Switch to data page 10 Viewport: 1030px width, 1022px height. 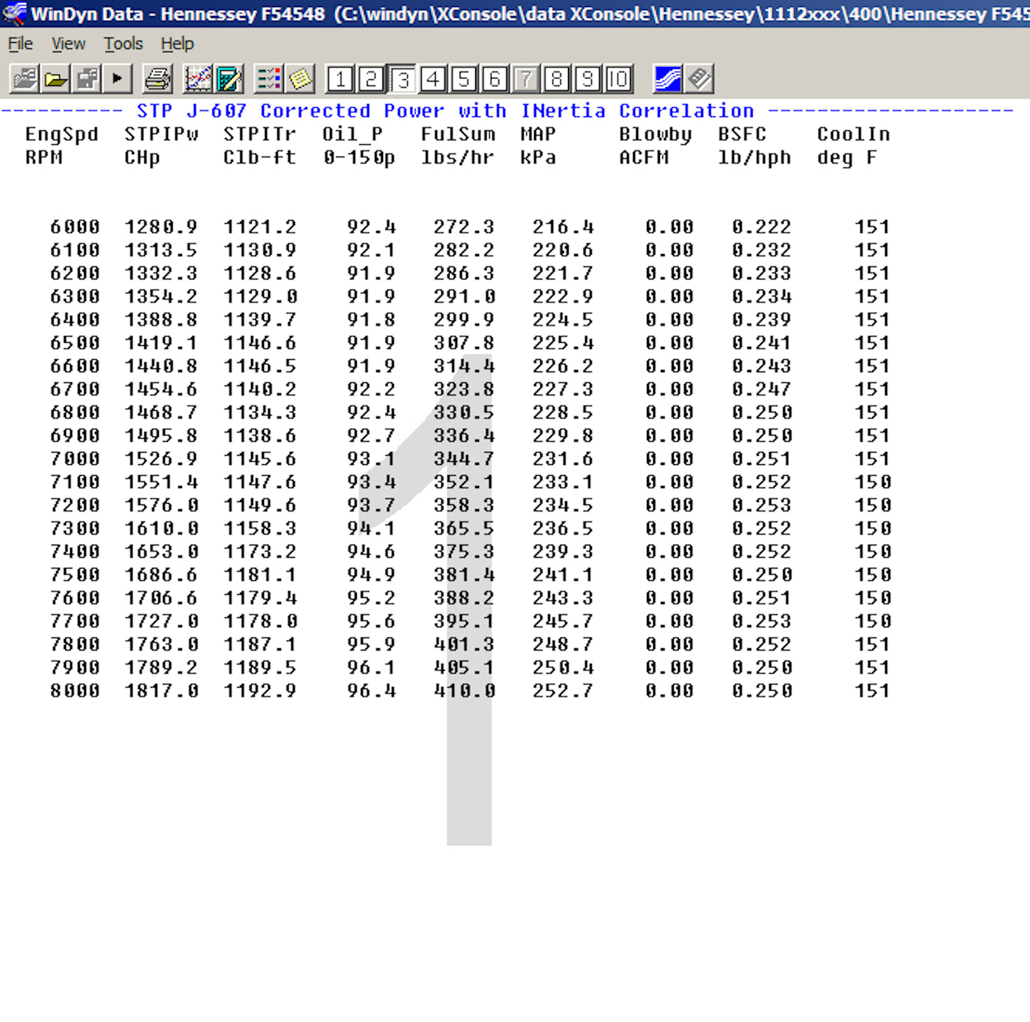pyautogui.click(x=619, y=79)
